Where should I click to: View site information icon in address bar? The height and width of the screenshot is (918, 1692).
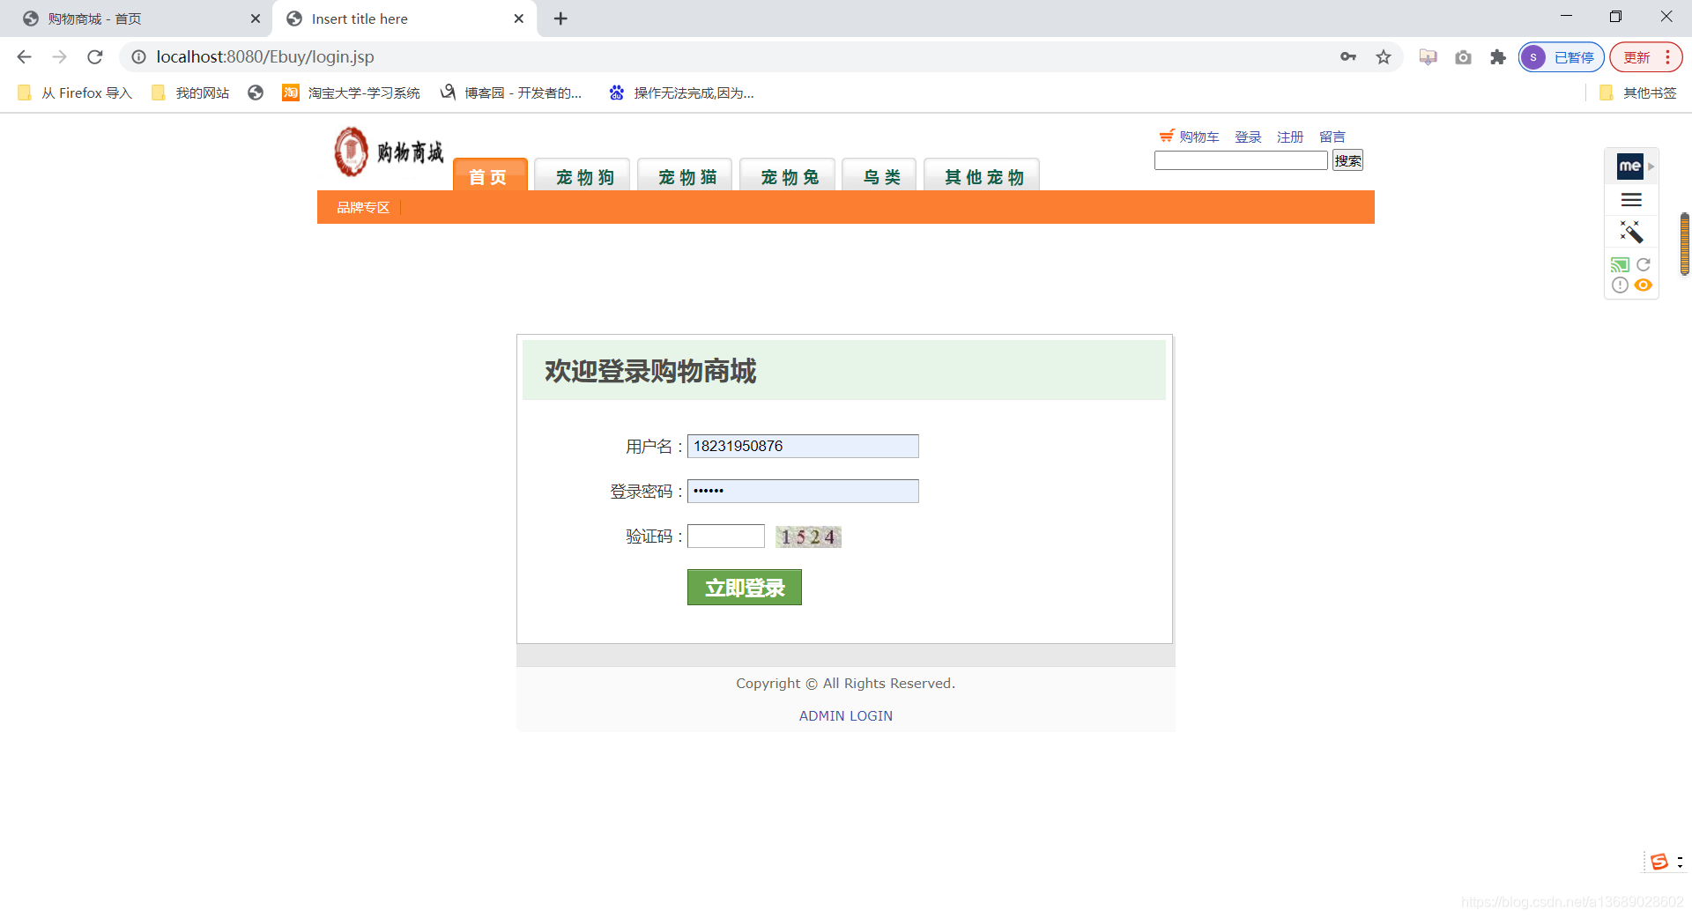point(138,57)
